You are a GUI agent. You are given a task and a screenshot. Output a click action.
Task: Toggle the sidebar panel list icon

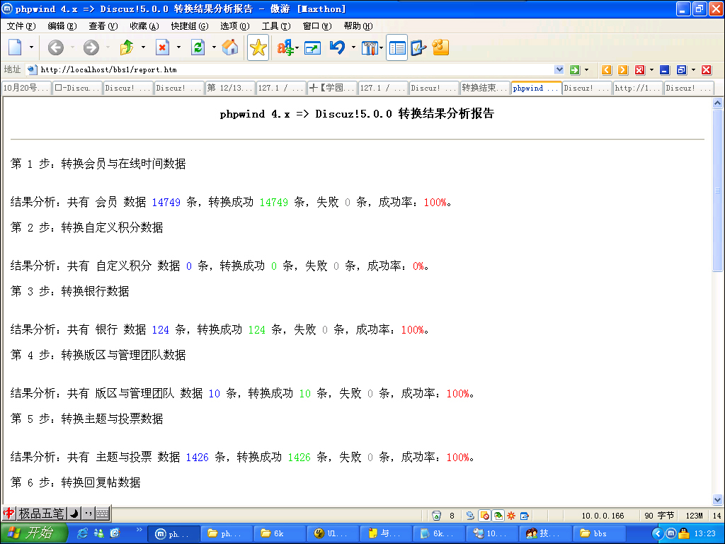point(396,47)
